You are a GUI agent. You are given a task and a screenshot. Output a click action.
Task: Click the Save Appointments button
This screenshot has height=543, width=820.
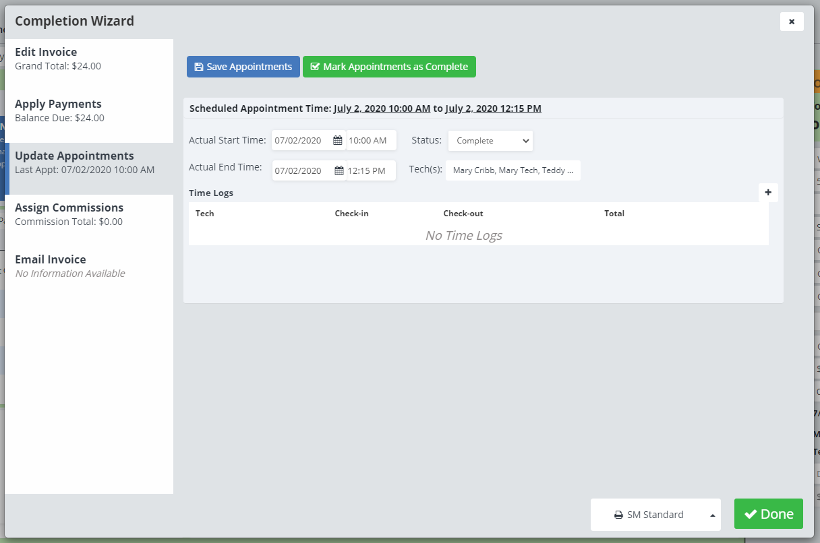[x=243, y=67]
